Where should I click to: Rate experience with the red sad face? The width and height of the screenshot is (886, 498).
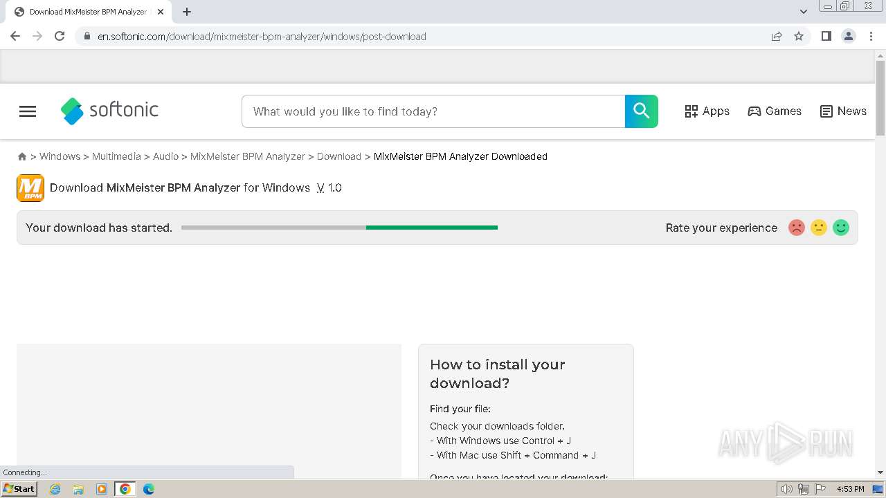pyautogui.click(x=797, y=228)
